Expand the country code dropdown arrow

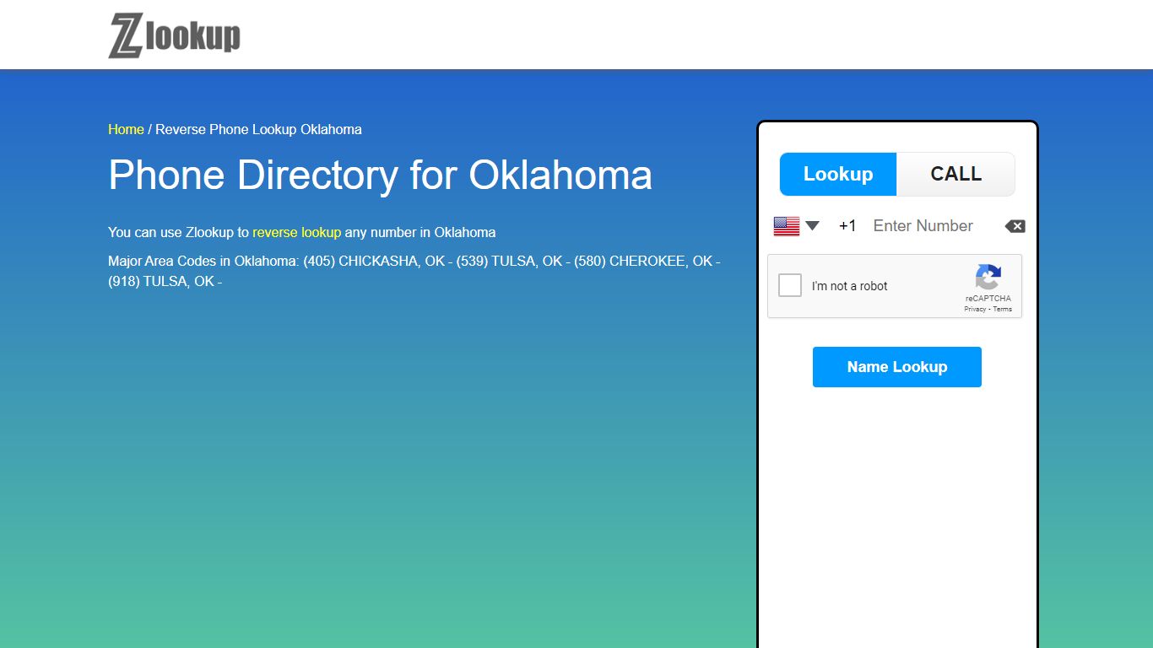tap(812, 226)
